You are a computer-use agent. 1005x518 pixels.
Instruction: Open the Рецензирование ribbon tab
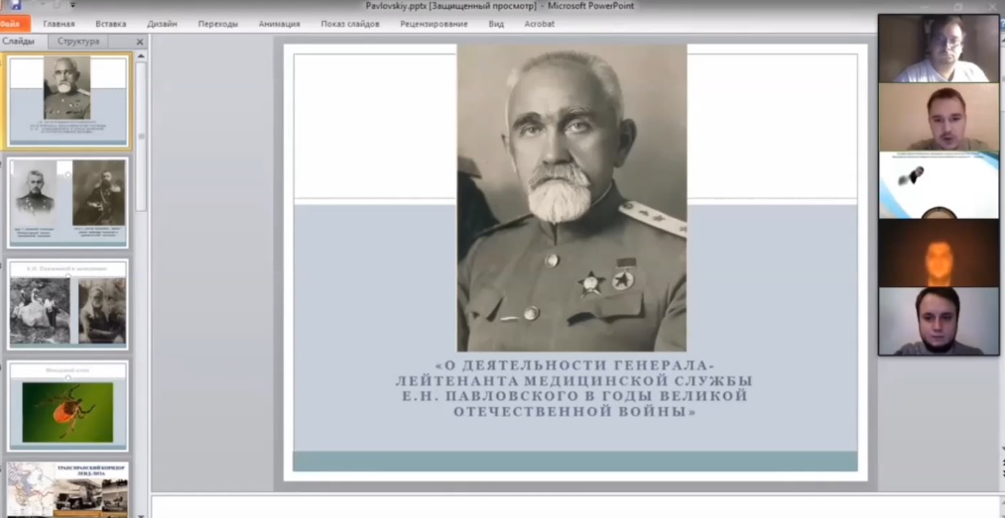tap(434, 24)
